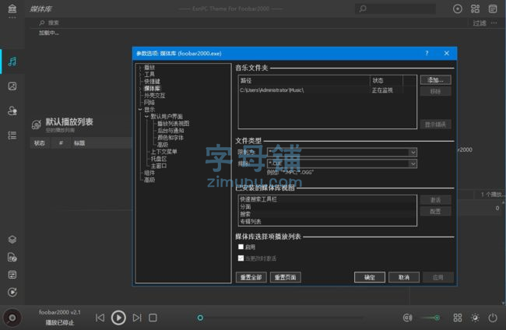Select 上下文菜单 in the preferences tree
The height and width of the screenshot is (330, 506).
164,152
